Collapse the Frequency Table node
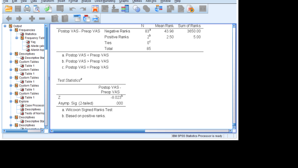The height and width of the screenshot is (168, 298). coord(17,38)
